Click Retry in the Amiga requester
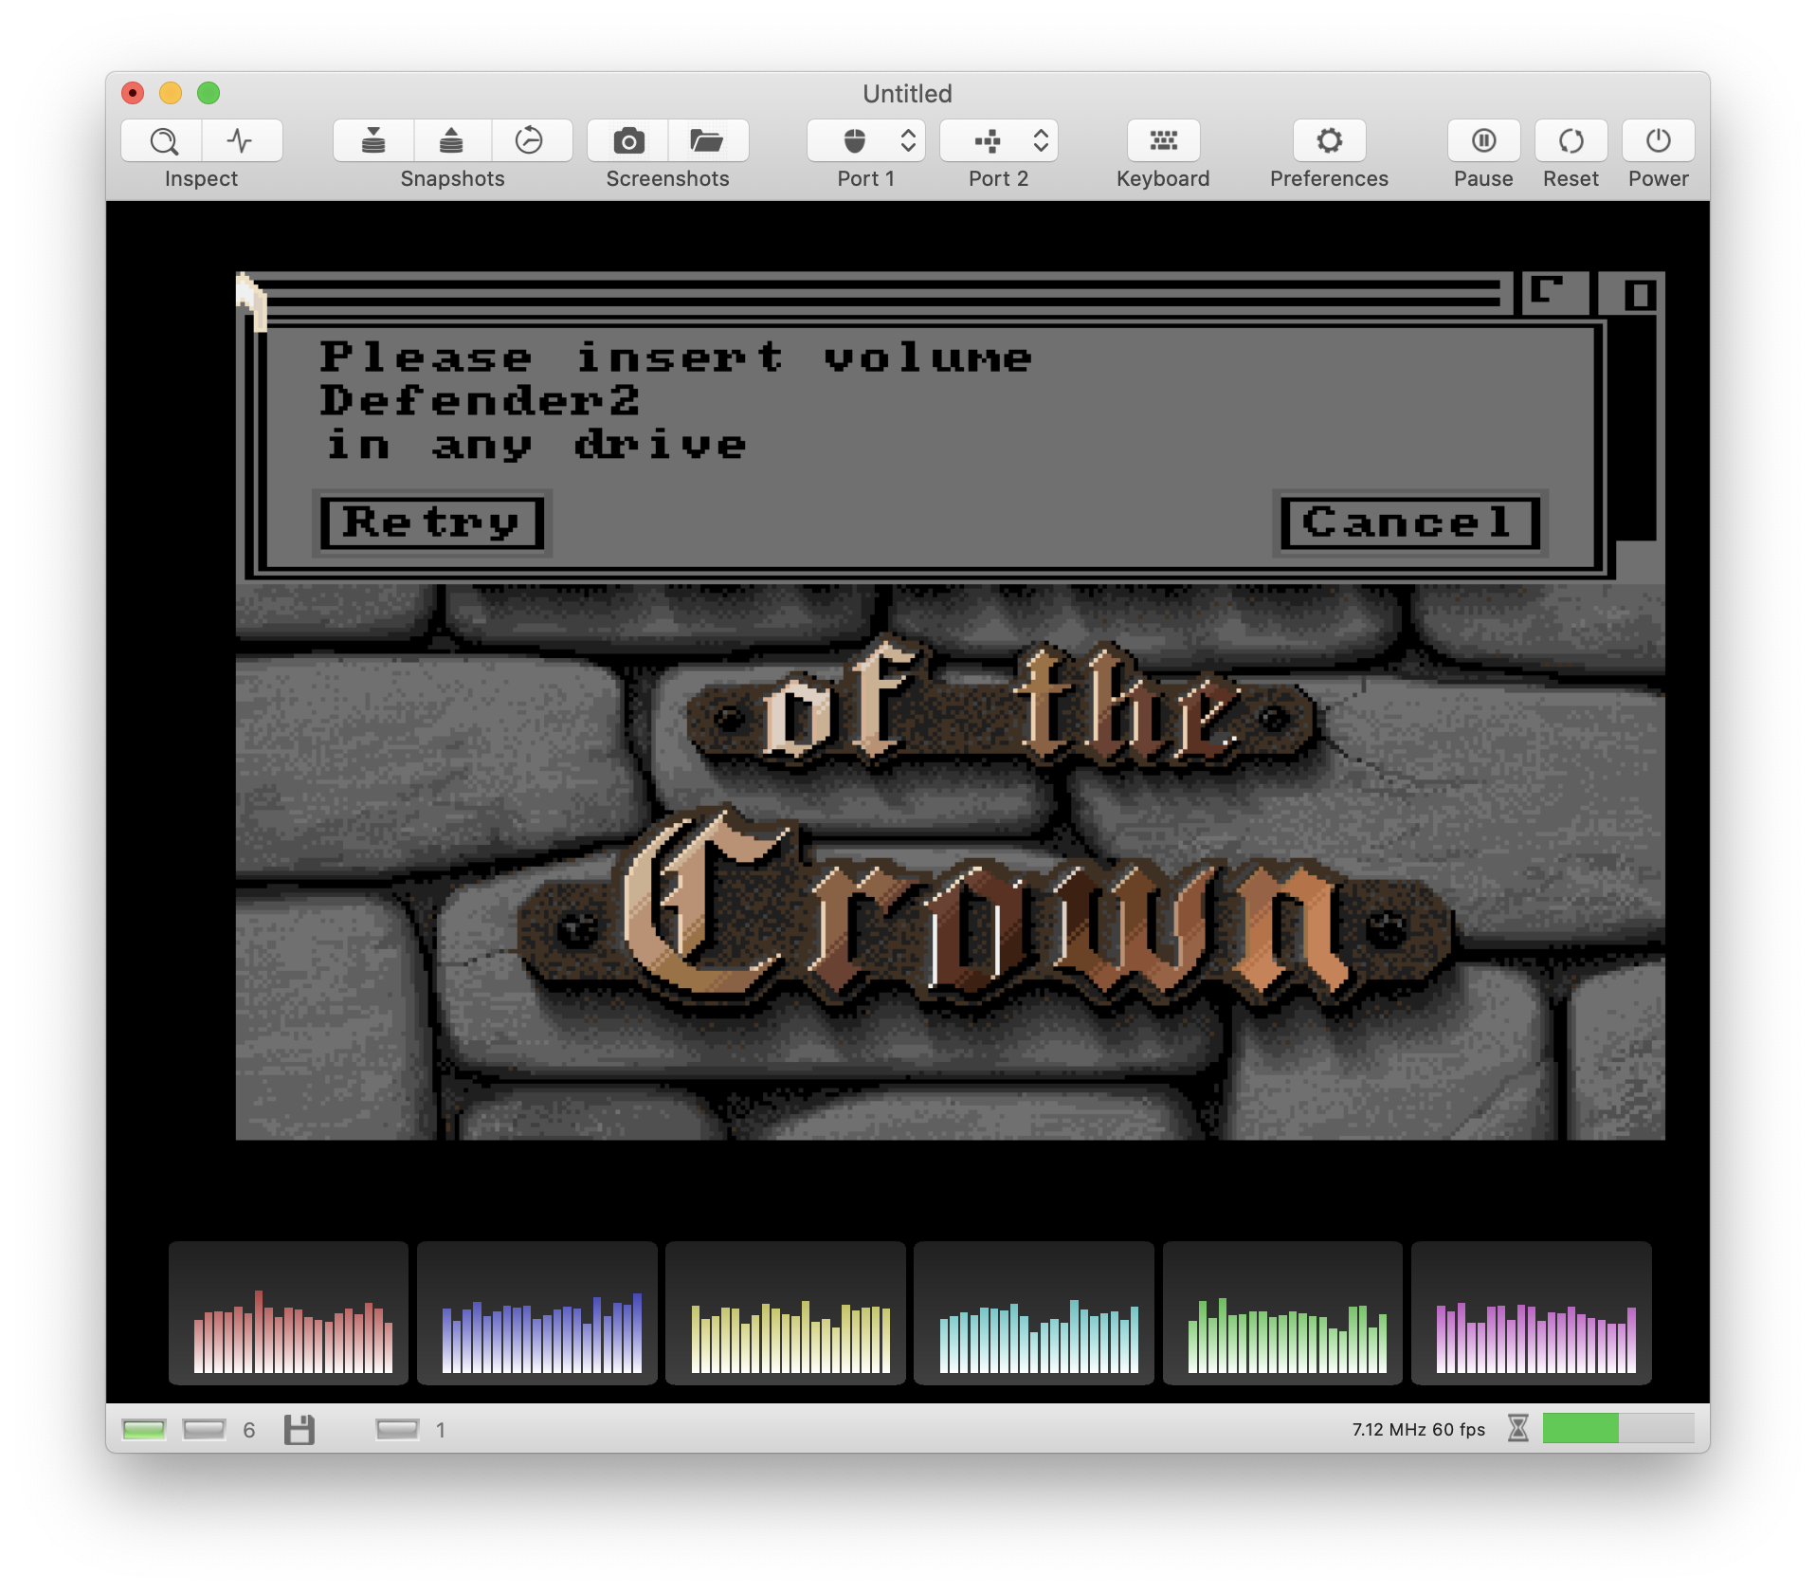Image resolution: width=1816 pixels, height=1593 pixels. click(x=432, y=522)
